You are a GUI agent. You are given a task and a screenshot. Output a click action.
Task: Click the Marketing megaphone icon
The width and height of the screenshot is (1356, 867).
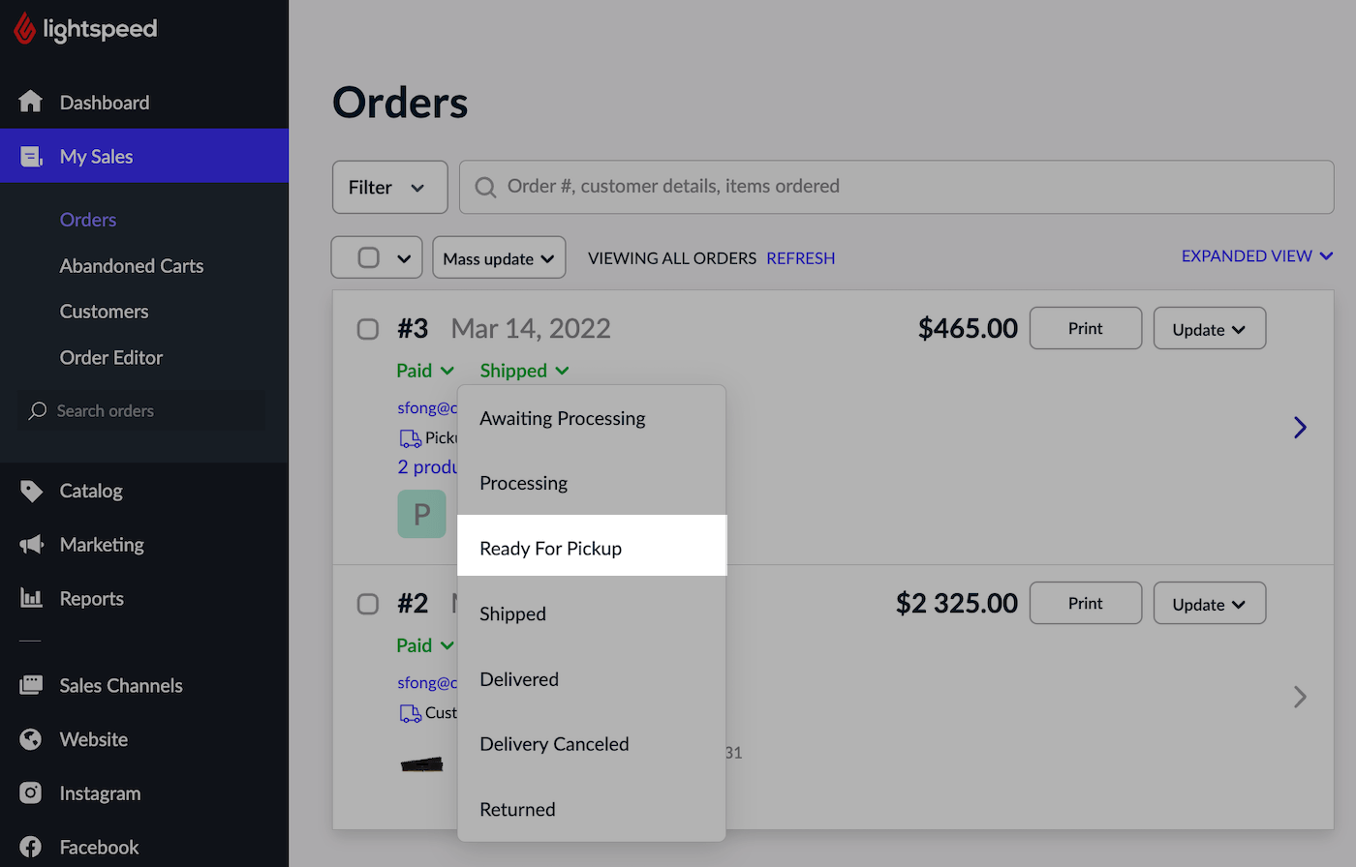[31, 545]
